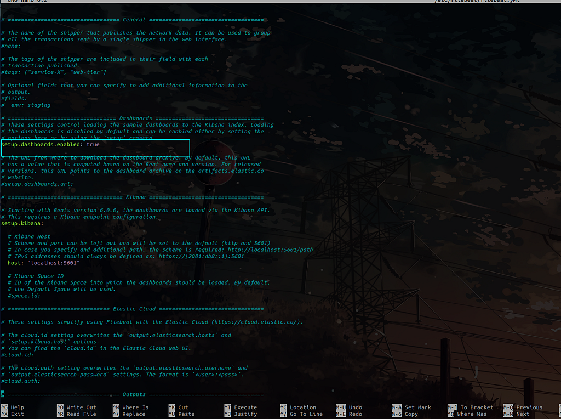Viewport: 561px width, 419px height.
Task: Click the 'cloud.auth setting overwrites' comment line
Action: pos(124,368)
